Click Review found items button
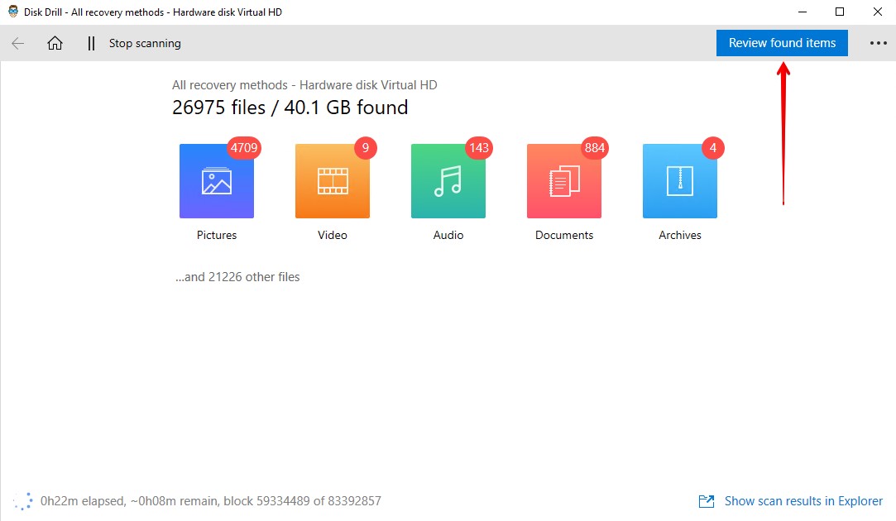 tap(783, 43)
